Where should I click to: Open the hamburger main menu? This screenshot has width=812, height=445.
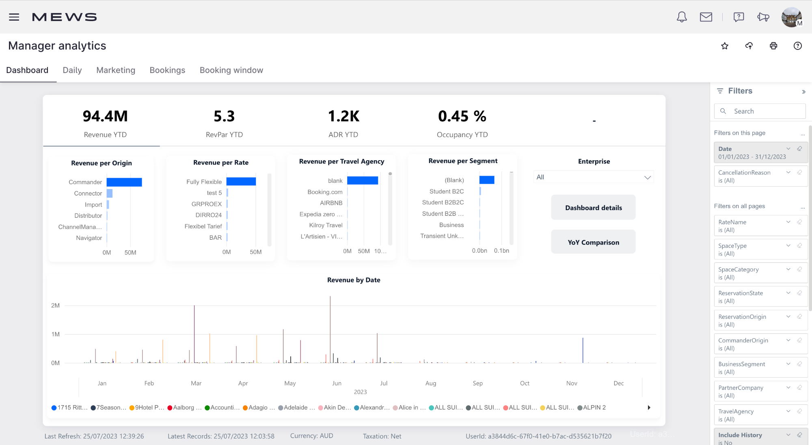14,17
